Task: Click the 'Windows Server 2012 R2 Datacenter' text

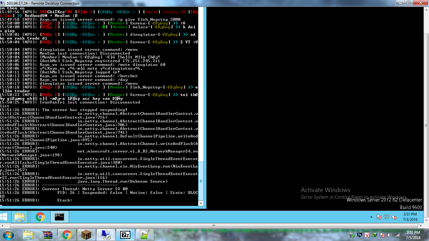Action: [x=384, y=200]
